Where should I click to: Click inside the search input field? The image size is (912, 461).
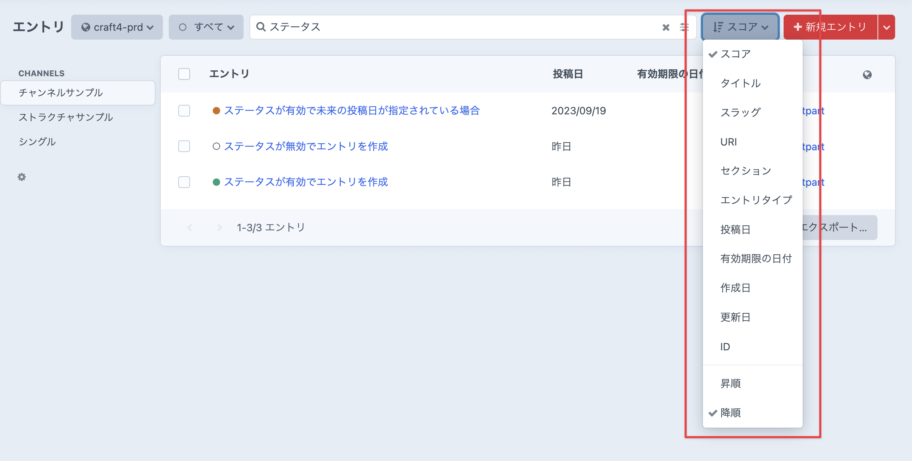(x=440, y=27)
